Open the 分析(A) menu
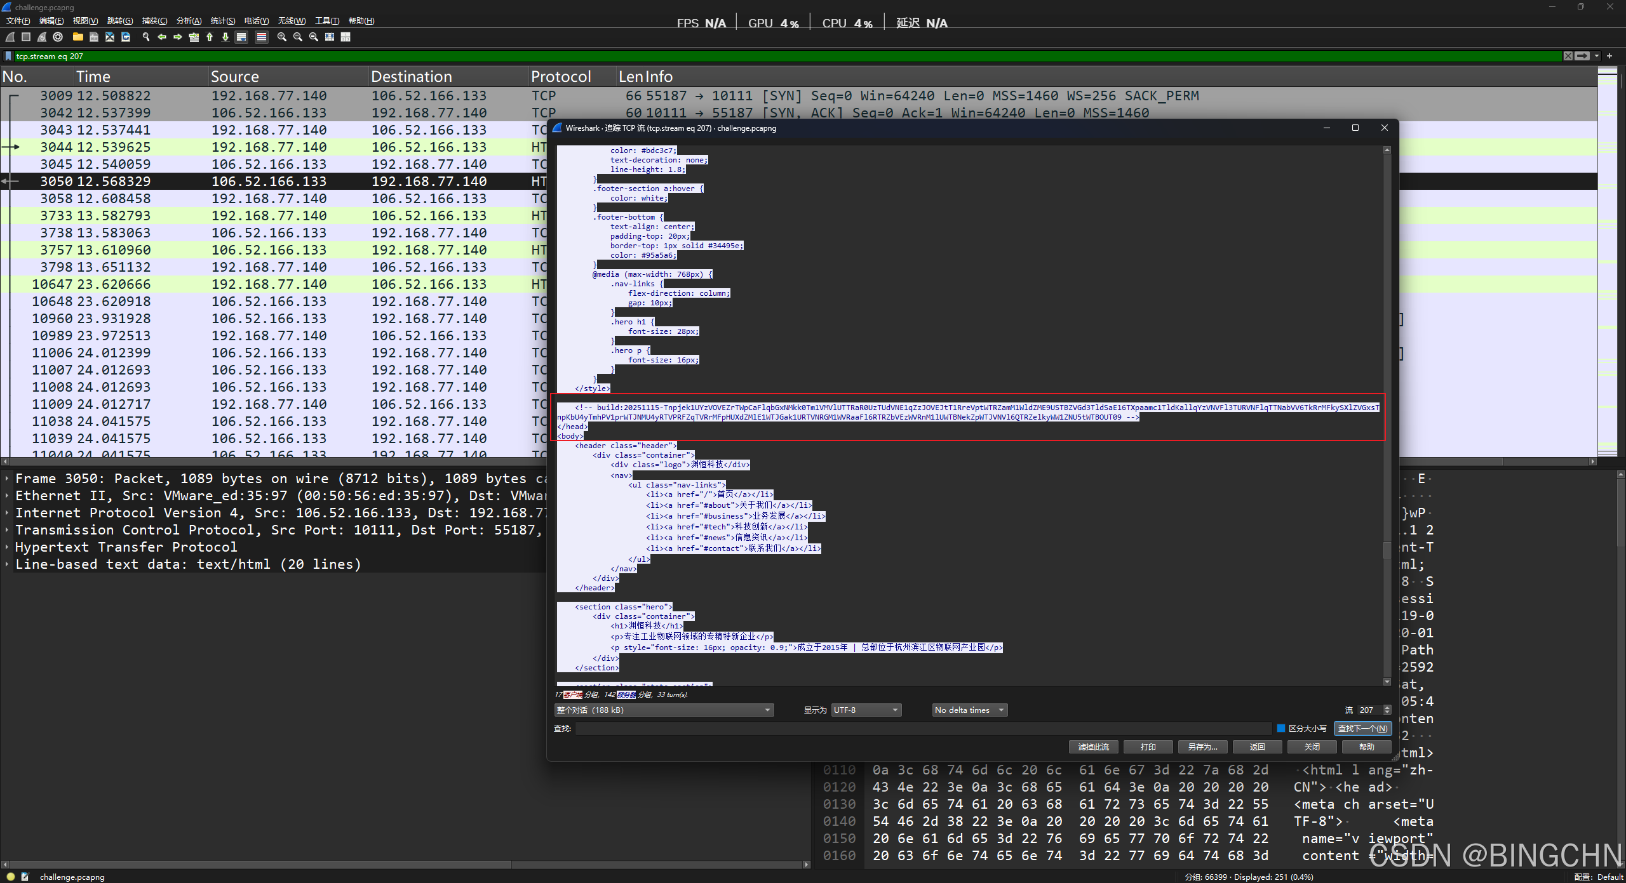The height and width of the screenshot is (883, 1626). click(x=188, y=21)
